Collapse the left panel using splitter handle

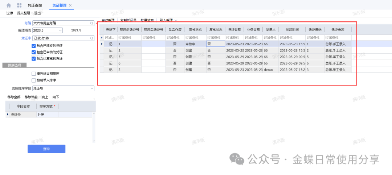coord(96,23)
